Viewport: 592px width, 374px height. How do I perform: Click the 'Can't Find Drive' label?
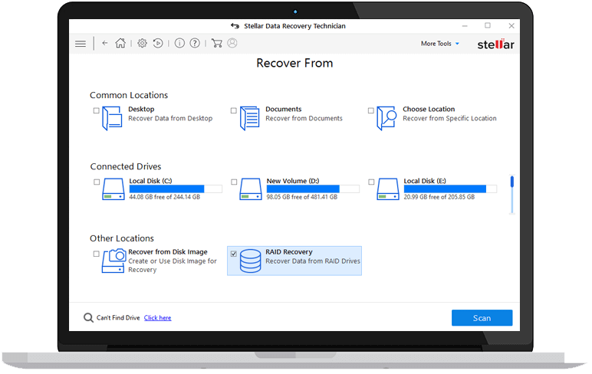(x=118, y=318)
